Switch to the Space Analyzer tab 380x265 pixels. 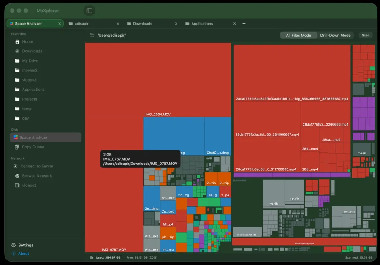pyautogui.click(x=35, y=24)
